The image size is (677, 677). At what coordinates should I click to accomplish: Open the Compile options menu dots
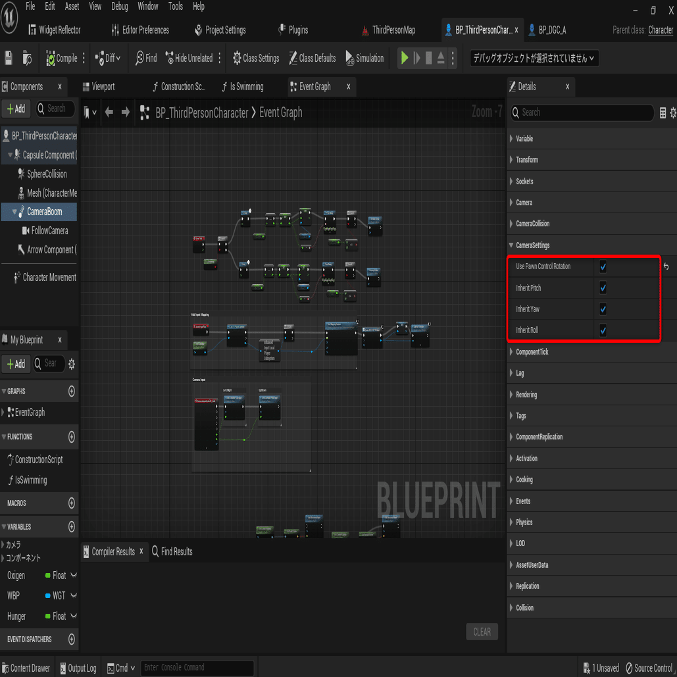84,59
